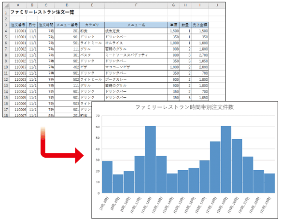The image size is (281, 221).
Task: Select column F header
Action: (136, 6)
